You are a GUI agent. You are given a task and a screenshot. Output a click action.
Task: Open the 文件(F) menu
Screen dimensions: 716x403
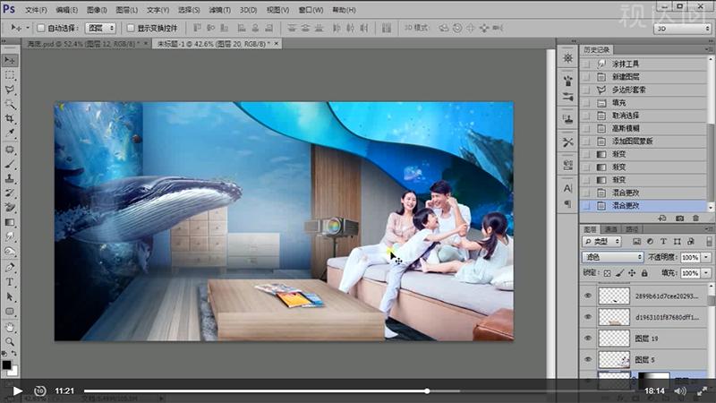(x=36, y=10)
